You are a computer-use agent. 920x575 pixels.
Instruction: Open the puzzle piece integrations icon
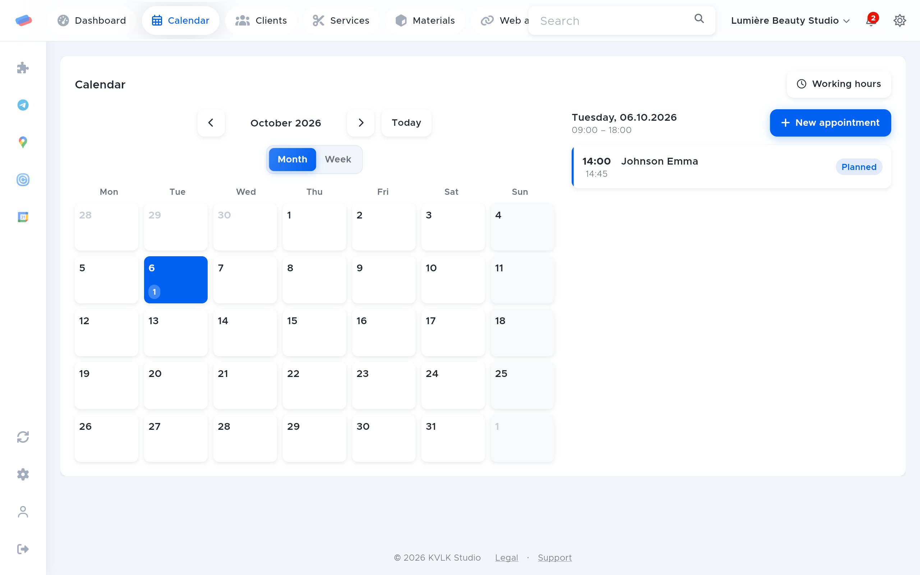click(23, 68)
